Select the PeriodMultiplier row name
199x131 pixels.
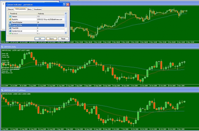[17, 22]
